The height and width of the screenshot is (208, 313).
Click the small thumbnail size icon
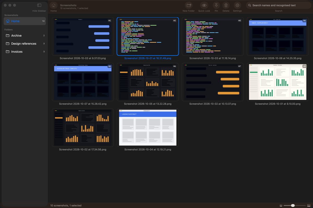point(281,205)
